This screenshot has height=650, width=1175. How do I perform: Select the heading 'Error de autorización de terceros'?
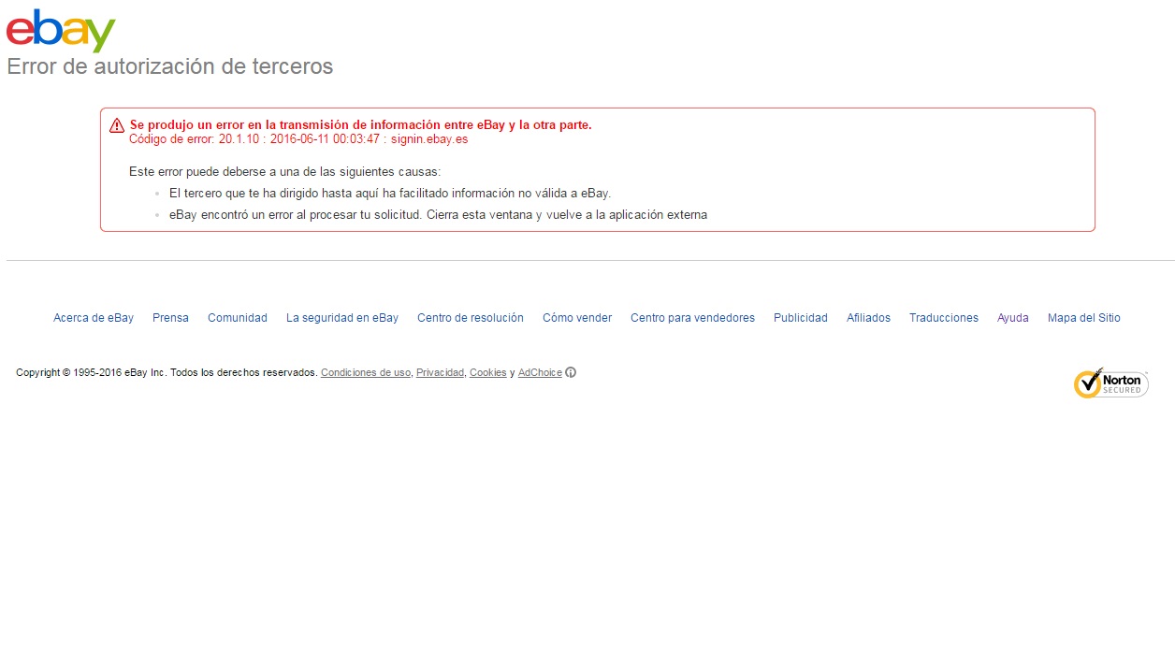(170, 66)
